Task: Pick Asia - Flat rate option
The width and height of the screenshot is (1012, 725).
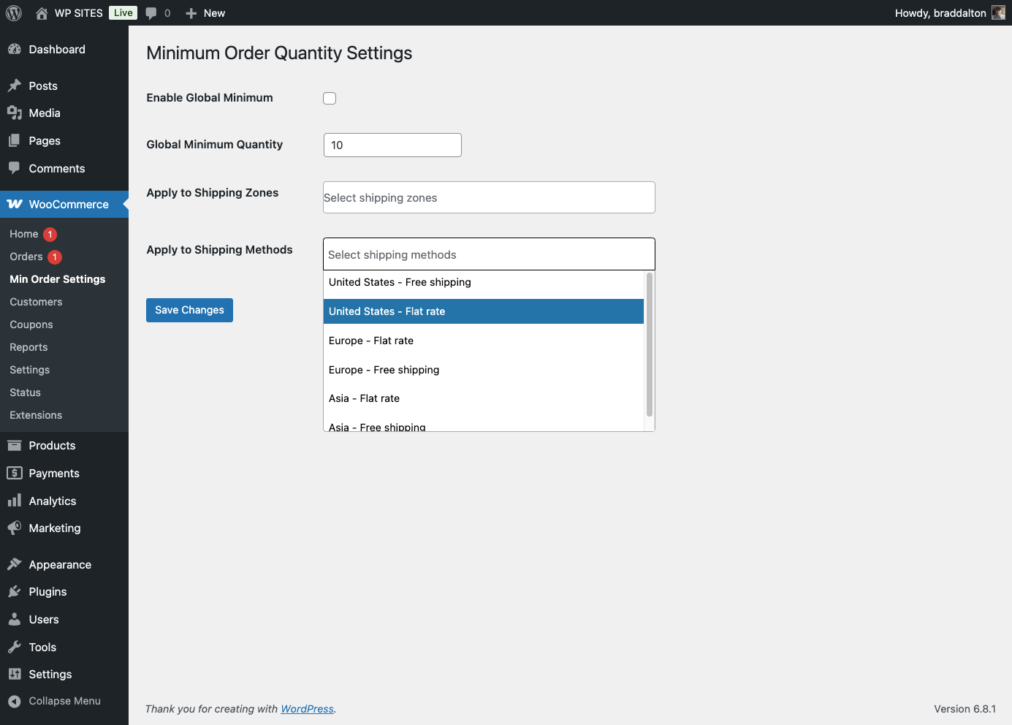Action: coord(483,398)
